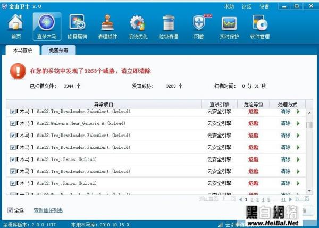This screenshot has height=228, width=319.
Task: Click the scrollbar down arrow
Action: pos(309,191)
